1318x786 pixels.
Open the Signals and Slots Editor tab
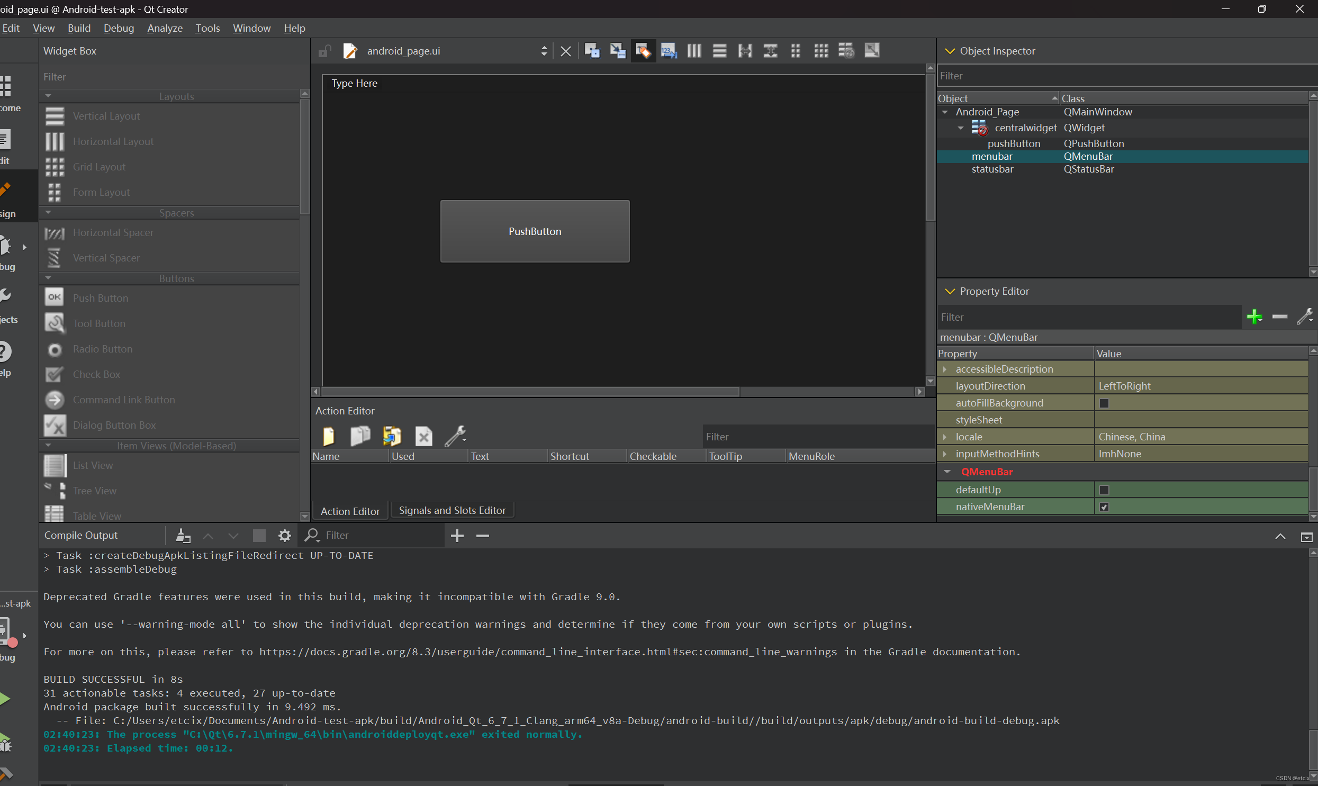[451, 510]
